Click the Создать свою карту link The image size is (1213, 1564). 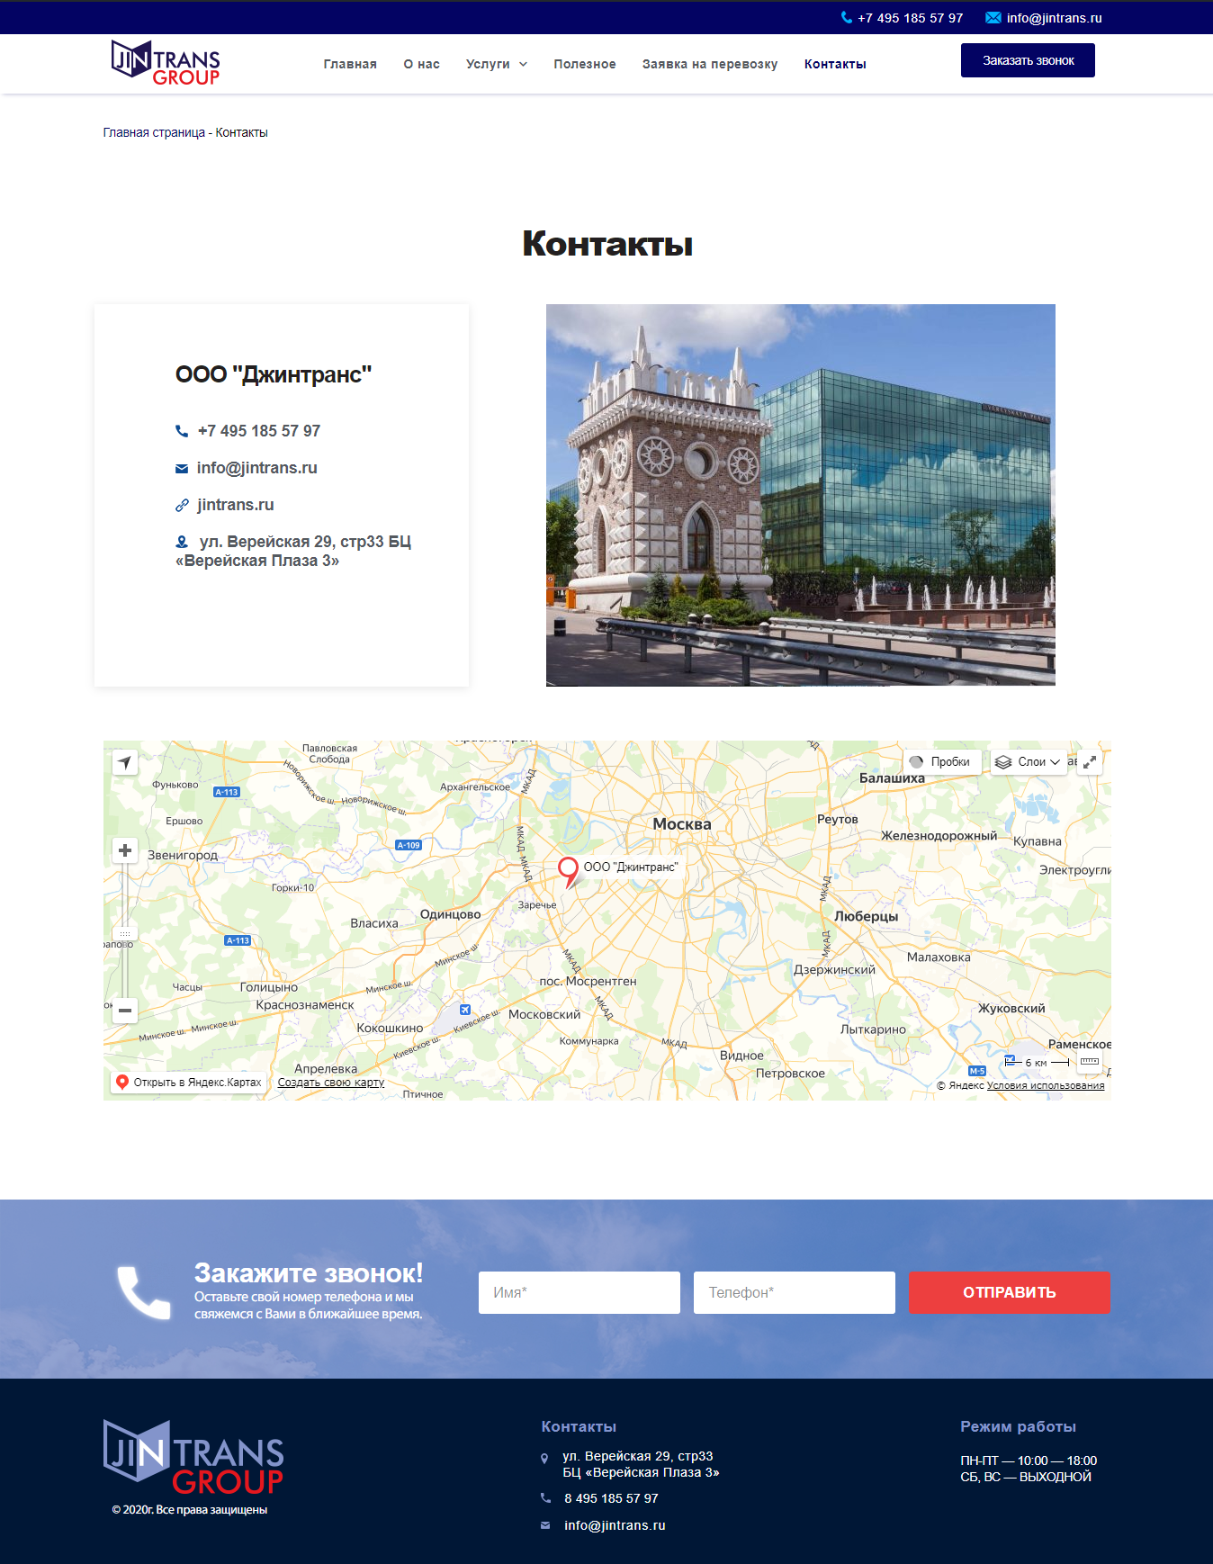(x=331, y=1083)
